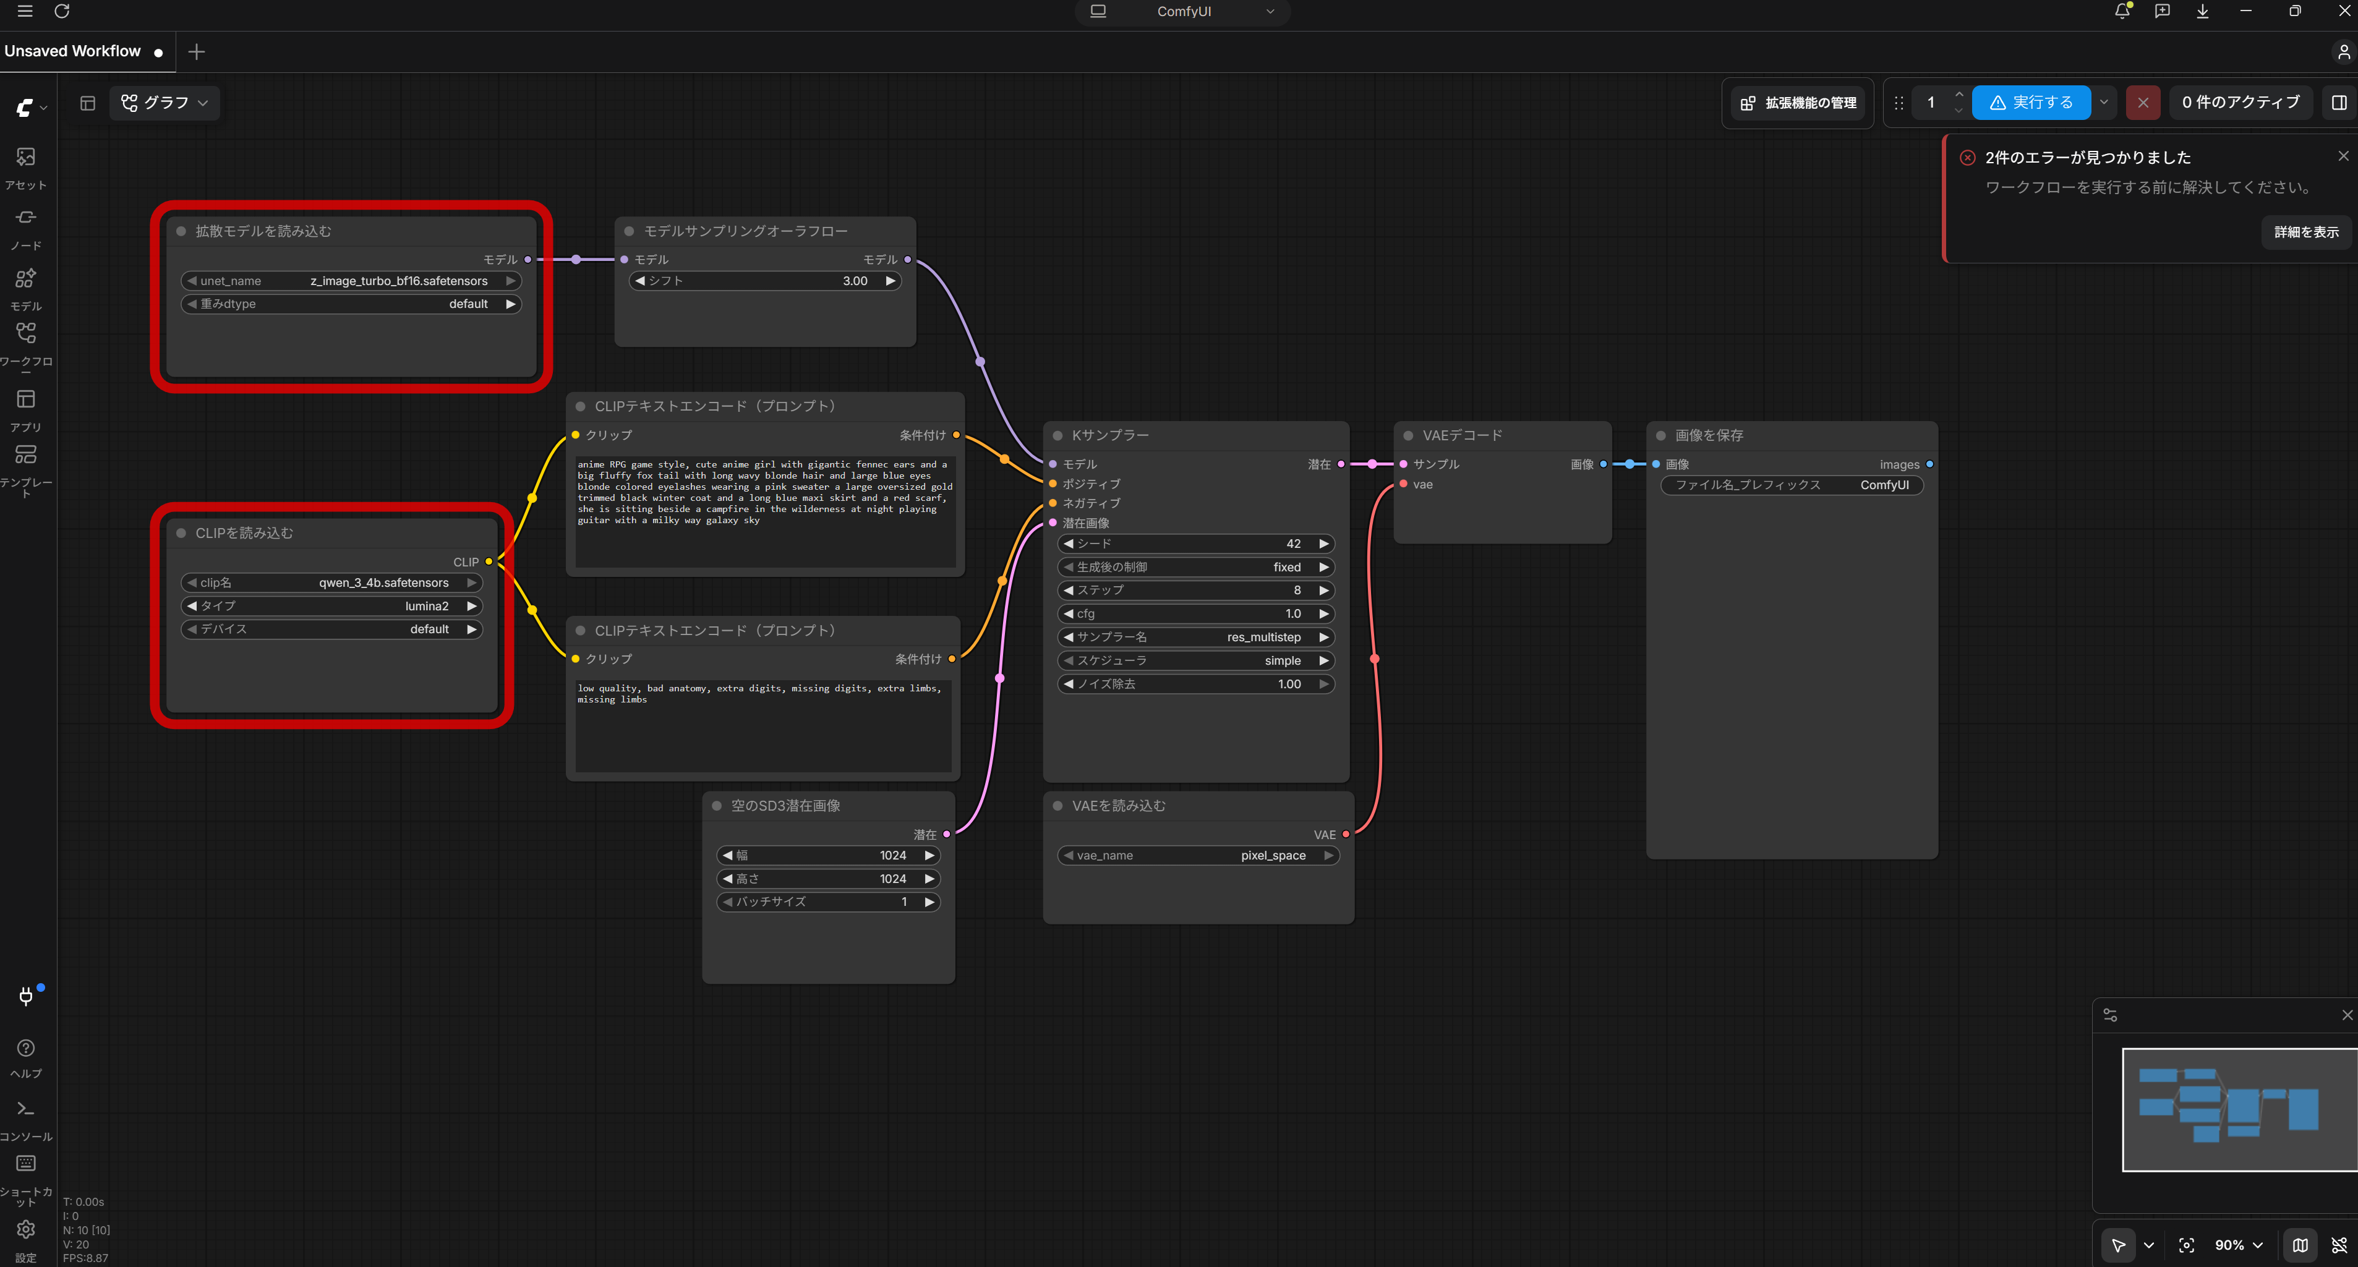Click 詳細を表示 in the error notification

(x=2306, y=232)
